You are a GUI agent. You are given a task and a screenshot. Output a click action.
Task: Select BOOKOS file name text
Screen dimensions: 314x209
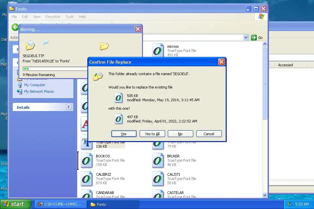click(103, 156)
